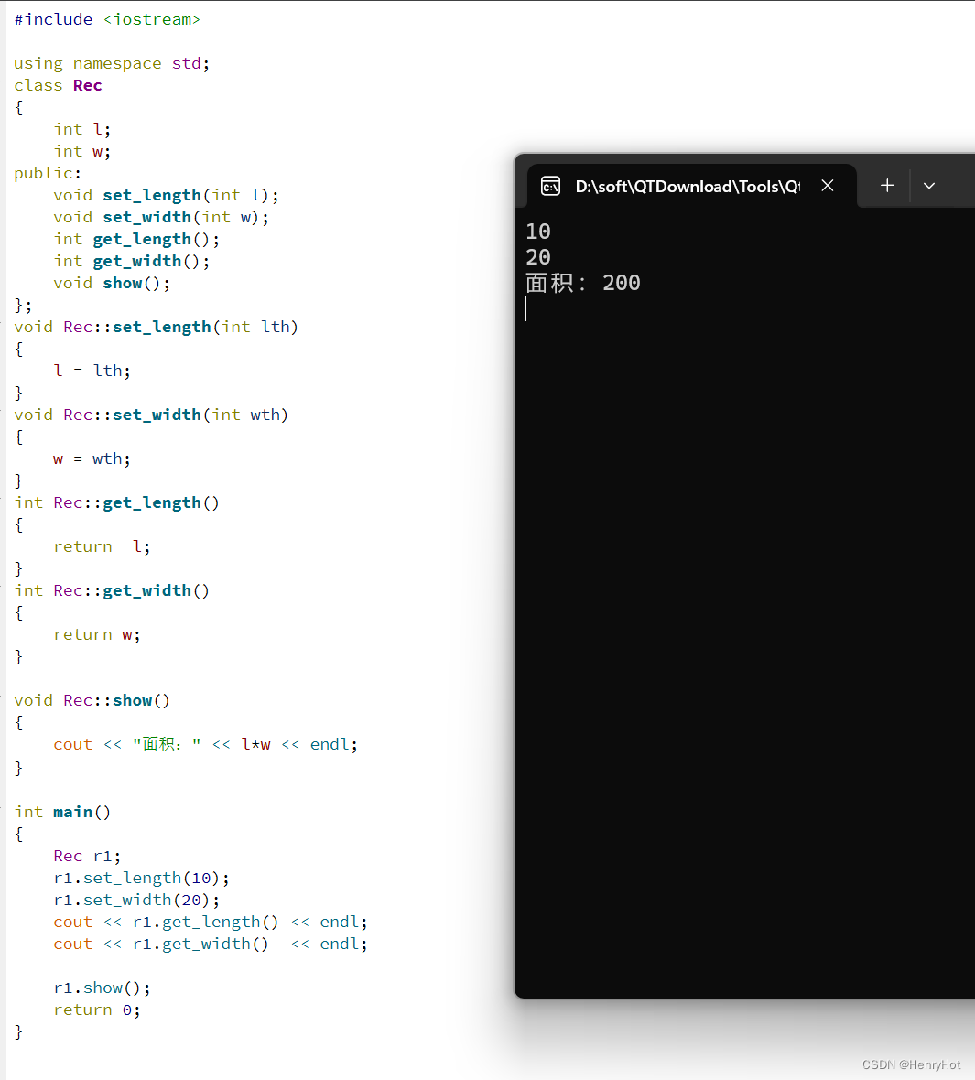Open a new terminal tab using the plus icon
Screen dimensions: 975x1080
click(886, 186)
